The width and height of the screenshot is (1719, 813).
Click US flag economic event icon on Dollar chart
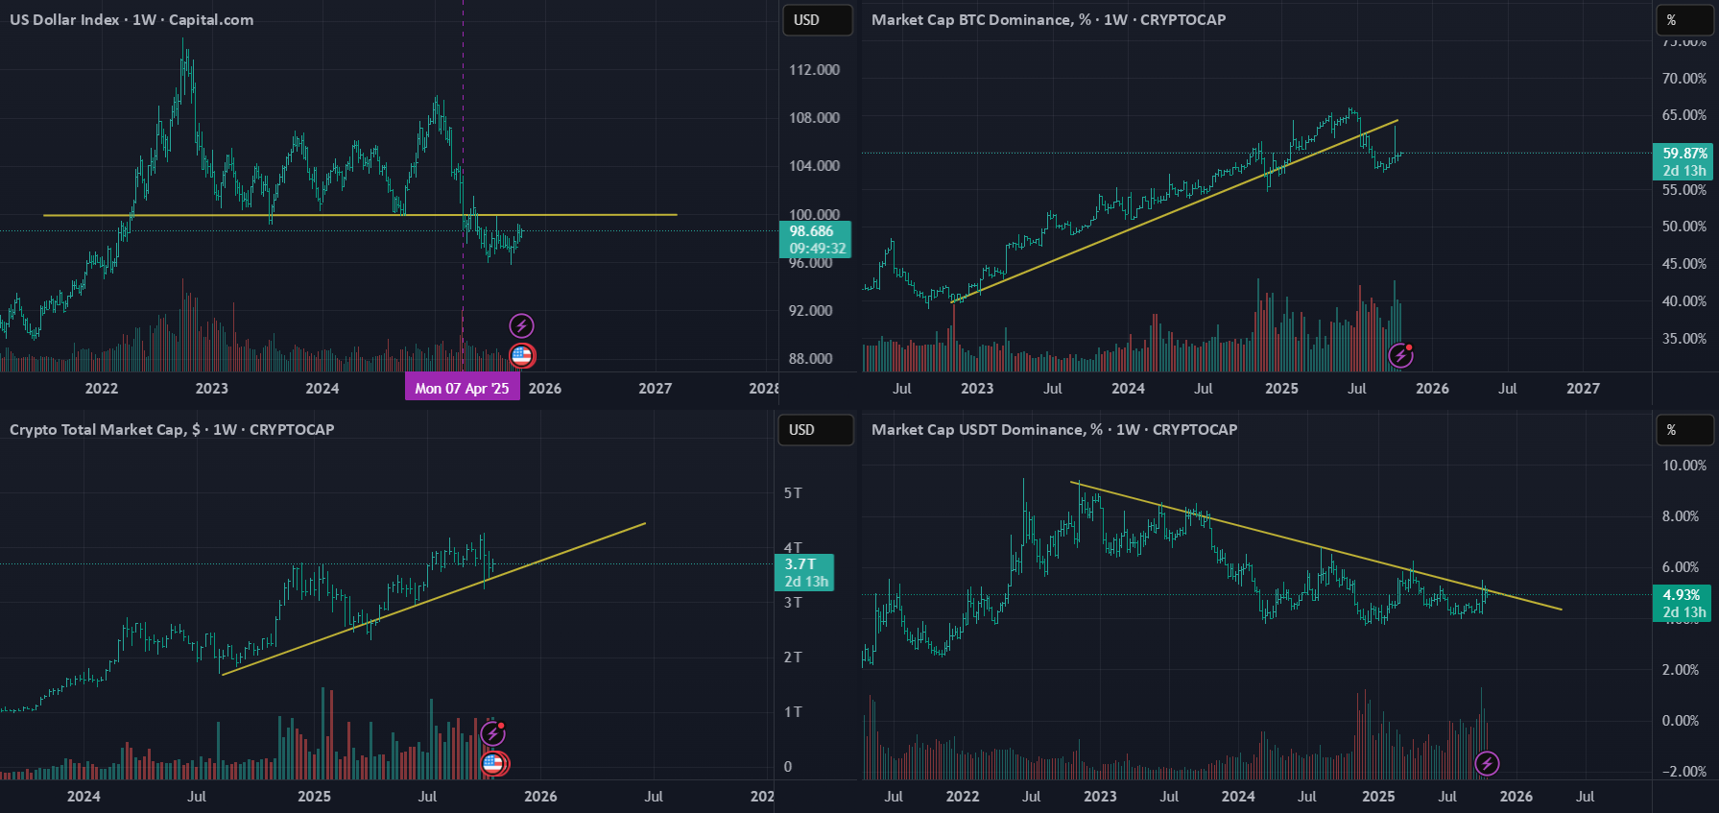tap(521, 356)
